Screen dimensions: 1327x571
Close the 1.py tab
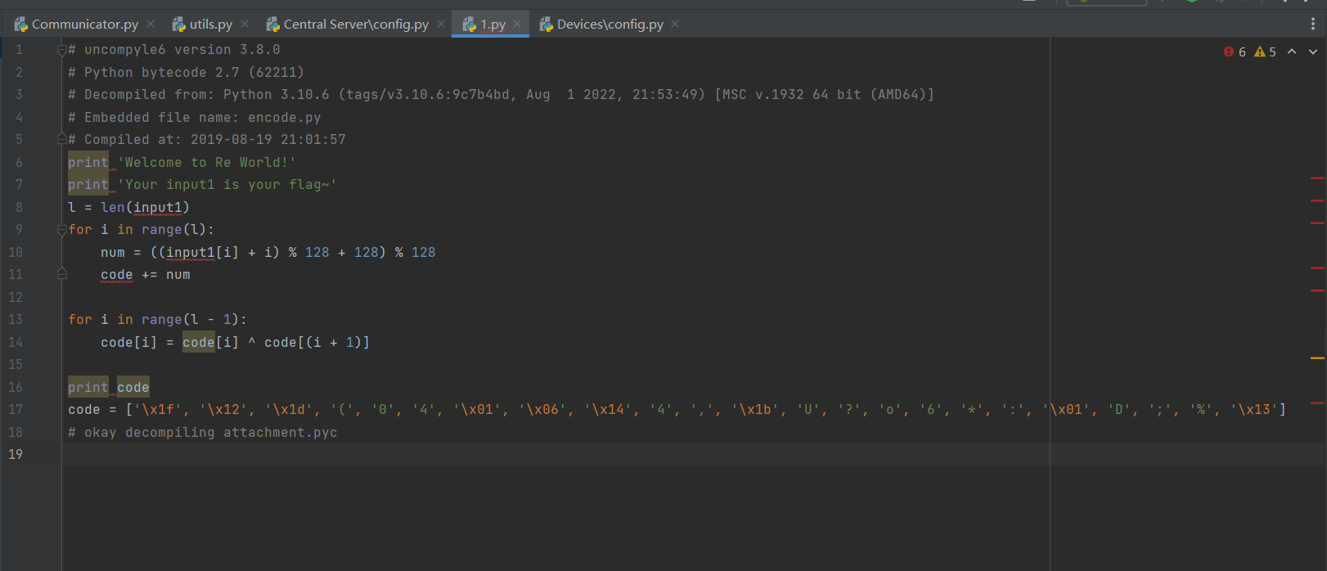(x=517, y=25)
